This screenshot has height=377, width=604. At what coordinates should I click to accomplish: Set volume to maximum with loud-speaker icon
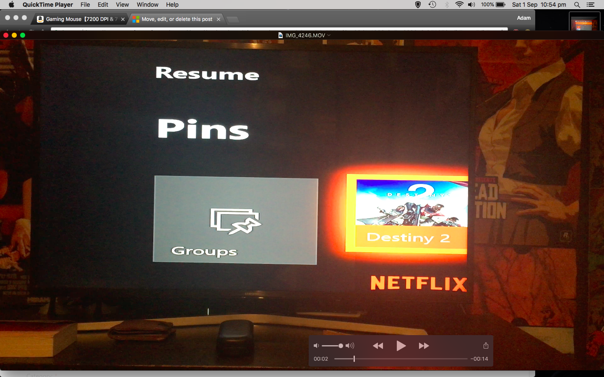tap(350, 346)
